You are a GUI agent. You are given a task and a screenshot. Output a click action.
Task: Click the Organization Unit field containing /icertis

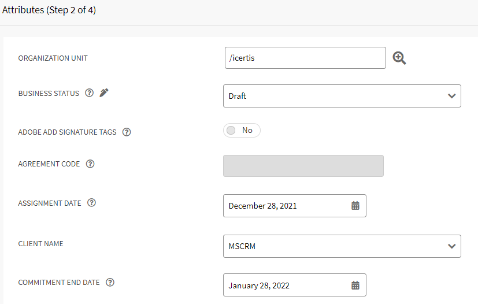(x=305, y=58)
